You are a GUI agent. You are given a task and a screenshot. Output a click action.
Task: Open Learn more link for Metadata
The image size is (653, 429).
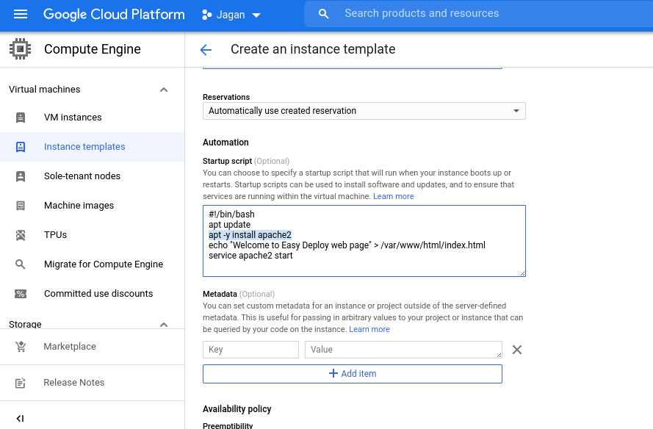pyautogui.click(x=369, y=329)
